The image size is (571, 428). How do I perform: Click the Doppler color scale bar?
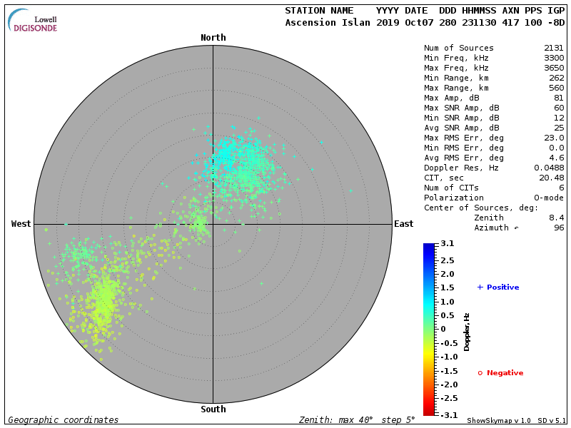428,328
